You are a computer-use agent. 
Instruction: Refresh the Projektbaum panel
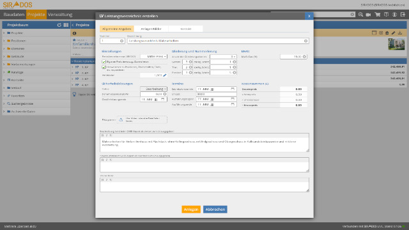59,25
